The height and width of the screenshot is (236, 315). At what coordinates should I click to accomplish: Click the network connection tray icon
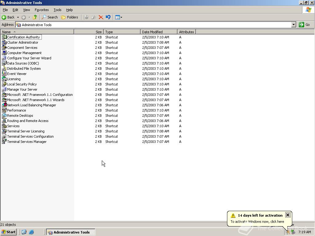293,232
